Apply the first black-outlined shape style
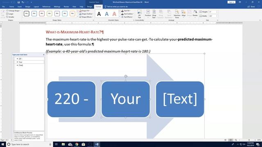This screenshot has height=147, width=262. click(x=26, y=13)
